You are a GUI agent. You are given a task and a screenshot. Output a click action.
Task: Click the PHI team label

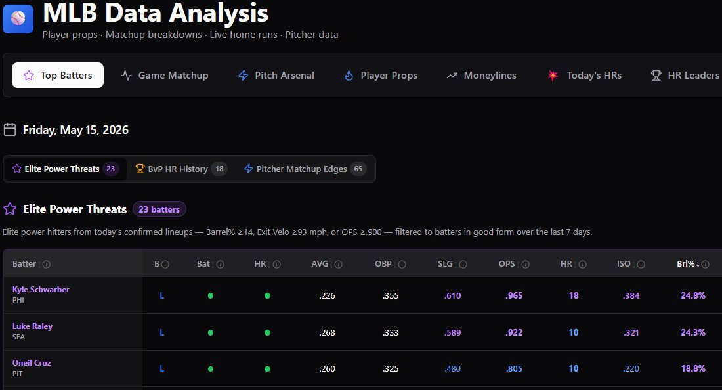point(18,300)
